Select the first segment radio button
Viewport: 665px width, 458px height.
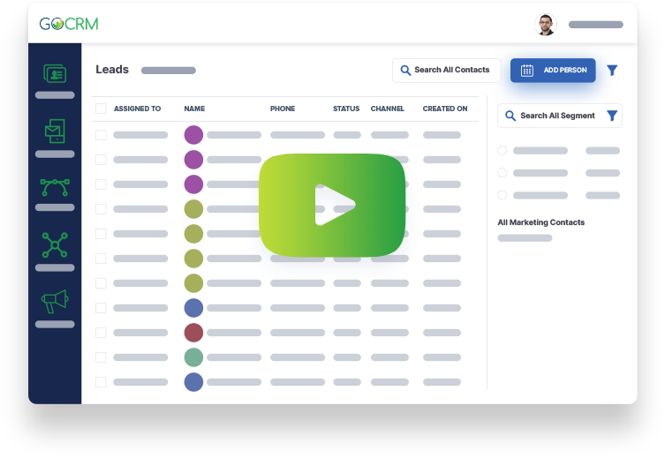[x=503, y=150]
